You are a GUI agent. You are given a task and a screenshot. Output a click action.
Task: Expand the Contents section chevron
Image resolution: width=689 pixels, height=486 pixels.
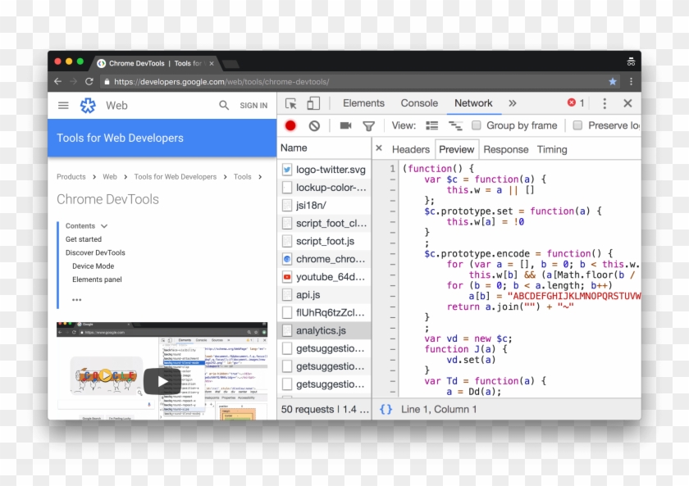104,226
